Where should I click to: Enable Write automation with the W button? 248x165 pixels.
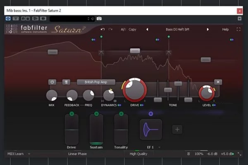click(x=28, y=19)
